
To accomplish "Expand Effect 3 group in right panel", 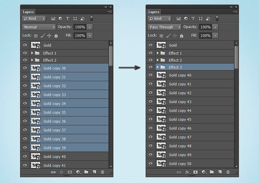I will click(158, 67).
